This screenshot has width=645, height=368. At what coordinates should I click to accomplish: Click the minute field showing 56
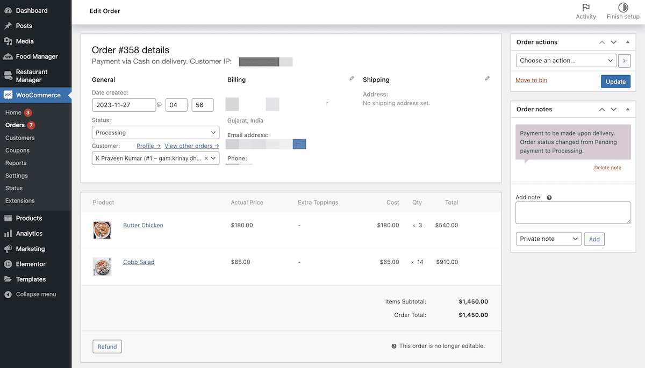click(203, 105)
